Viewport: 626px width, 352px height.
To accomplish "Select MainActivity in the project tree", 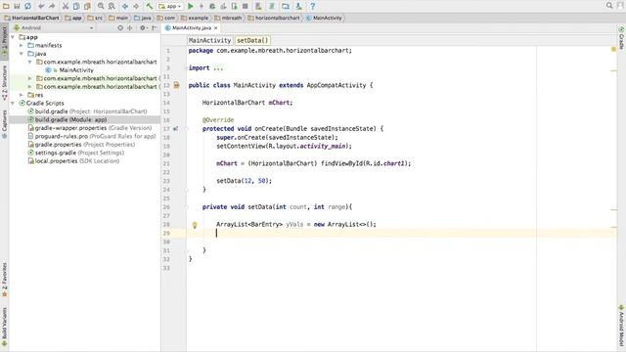I will pos(76,70).
